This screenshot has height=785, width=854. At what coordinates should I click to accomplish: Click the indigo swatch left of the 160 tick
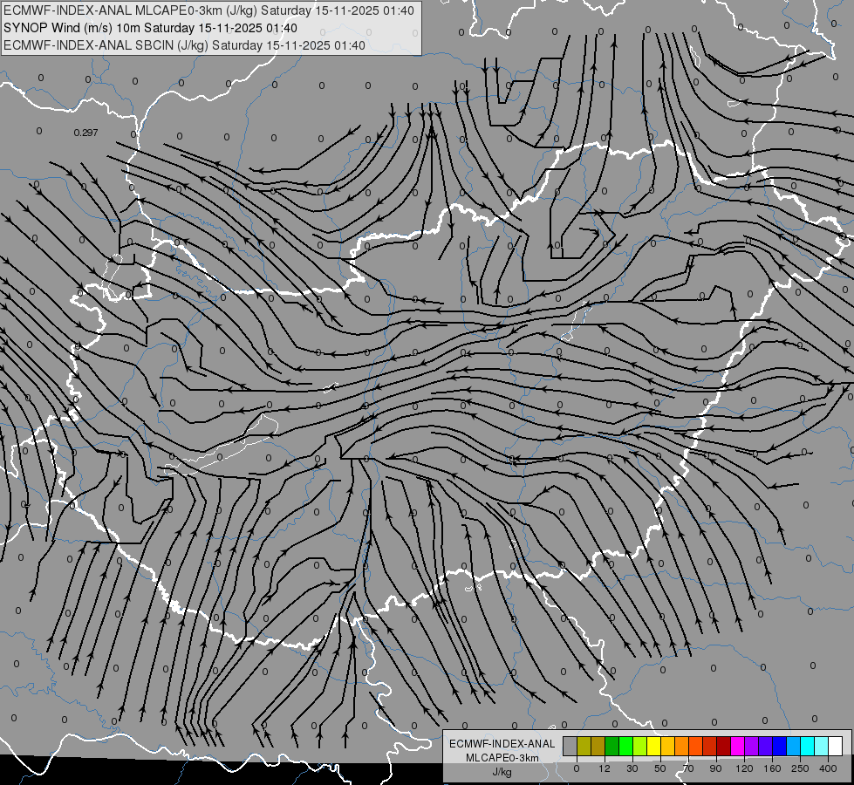click(x=765, y=746)
